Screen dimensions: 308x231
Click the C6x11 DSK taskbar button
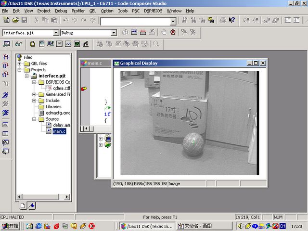pos(147,226)
